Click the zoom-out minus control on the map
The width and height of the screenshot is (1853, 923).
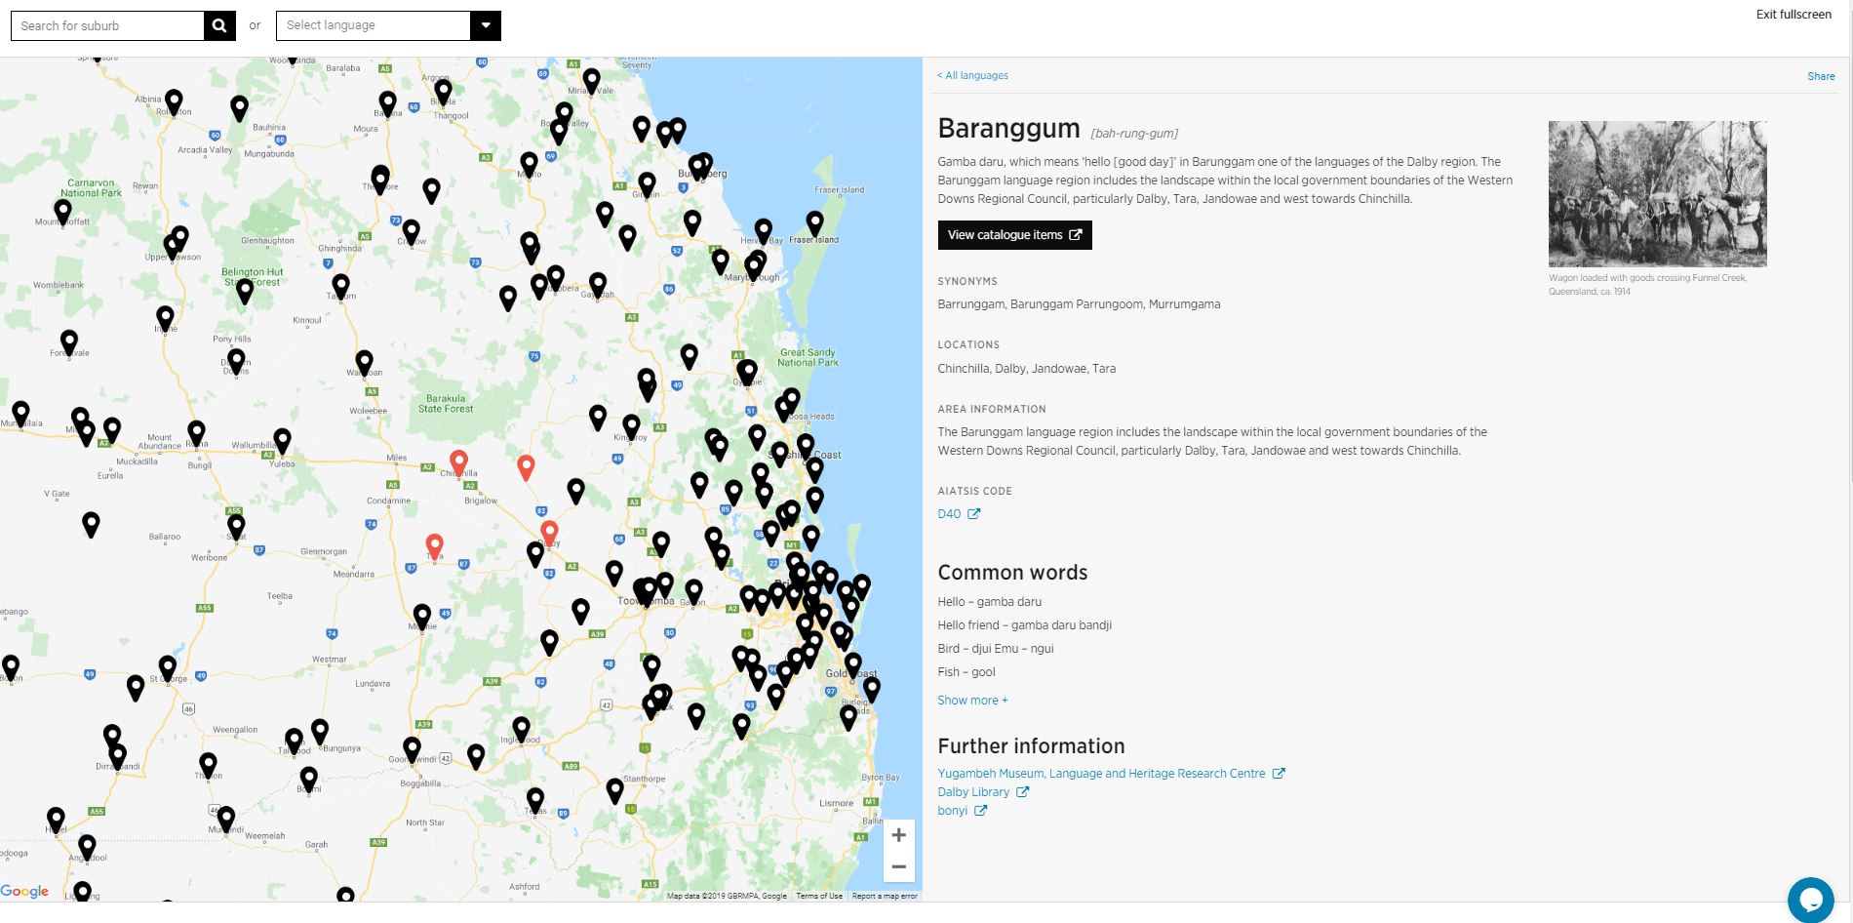[x=899, y=866]
